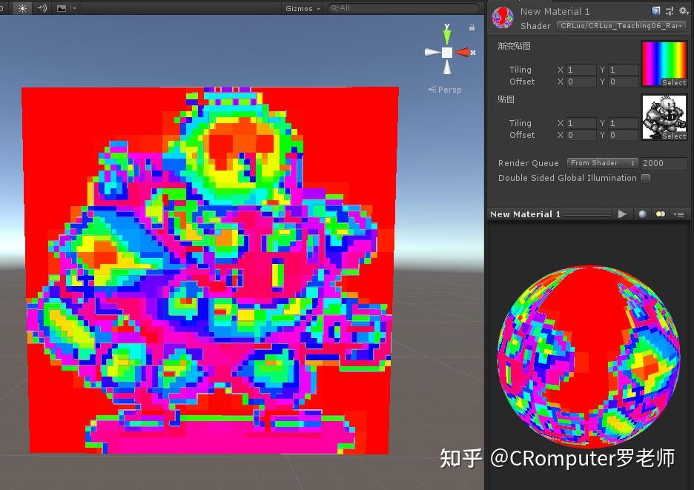Toggle scene view effects image icon
This screenshot has height=490, width=694.
click(x=62, y=8)
